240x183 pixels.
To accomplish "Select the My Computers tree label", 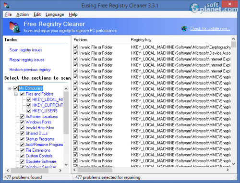I will click(x=31, y=88).
